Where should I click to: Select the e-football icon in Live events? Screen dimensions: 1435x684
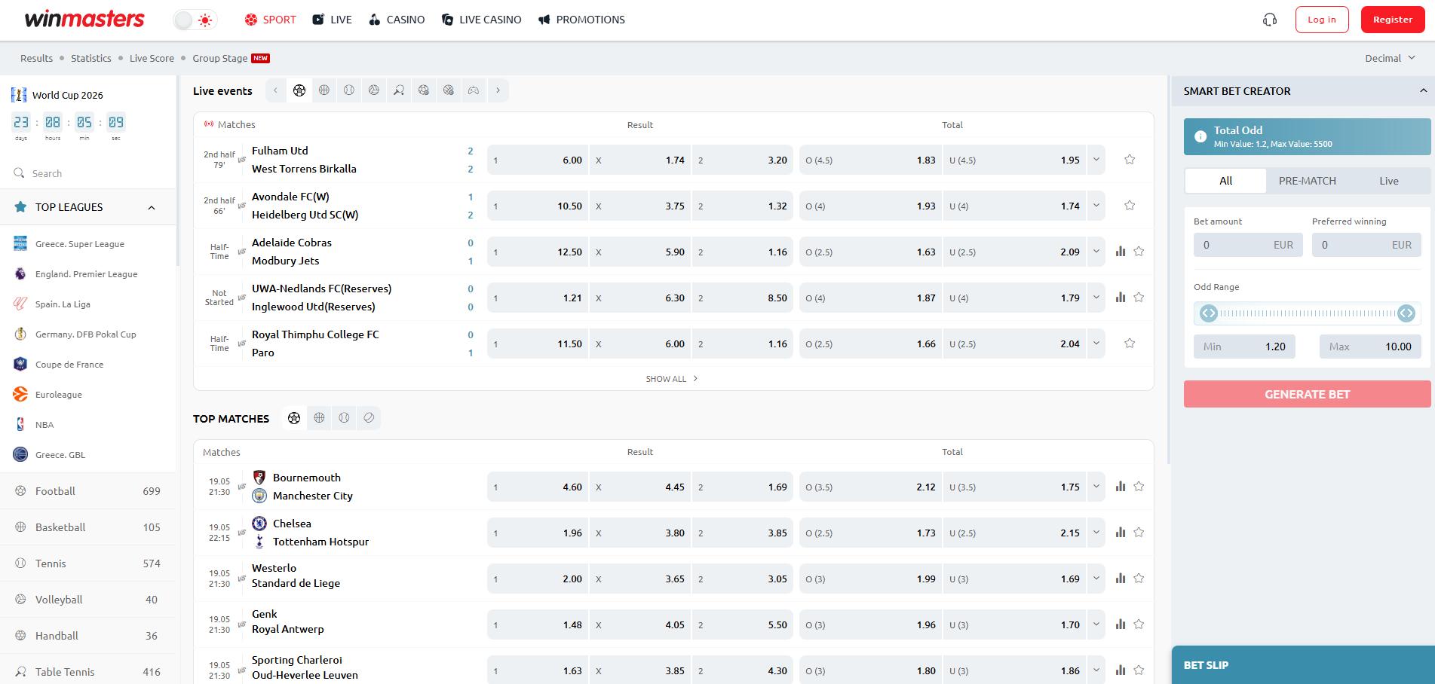click(424, 90)
